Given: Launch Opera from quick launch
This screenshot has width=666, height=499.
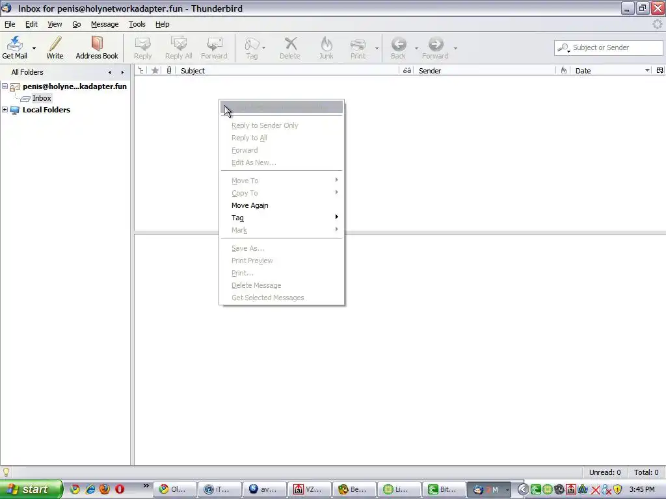Looking at the screenshot, I should click(120, 489).
